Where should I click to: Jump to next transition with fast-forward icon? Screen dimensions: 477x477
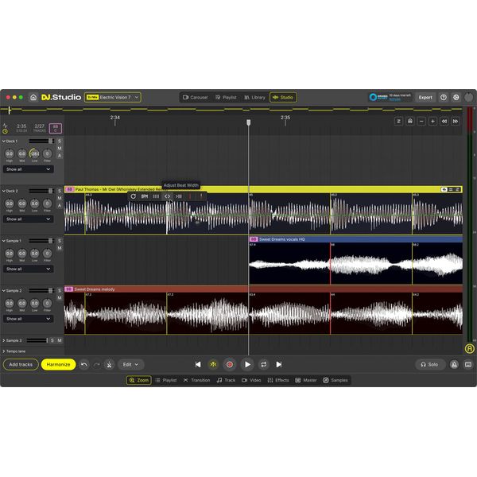456,122
